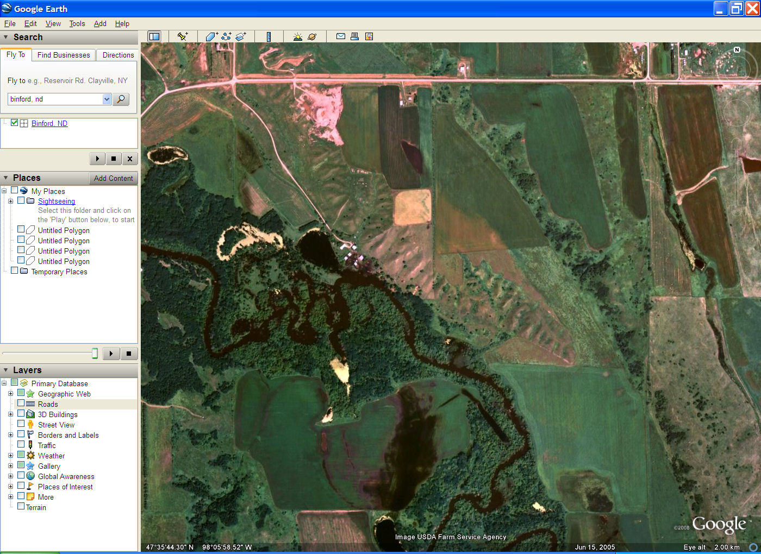Click the My Places globe icon
This screenshot has width=761, height=554.
tap(24, 191)
